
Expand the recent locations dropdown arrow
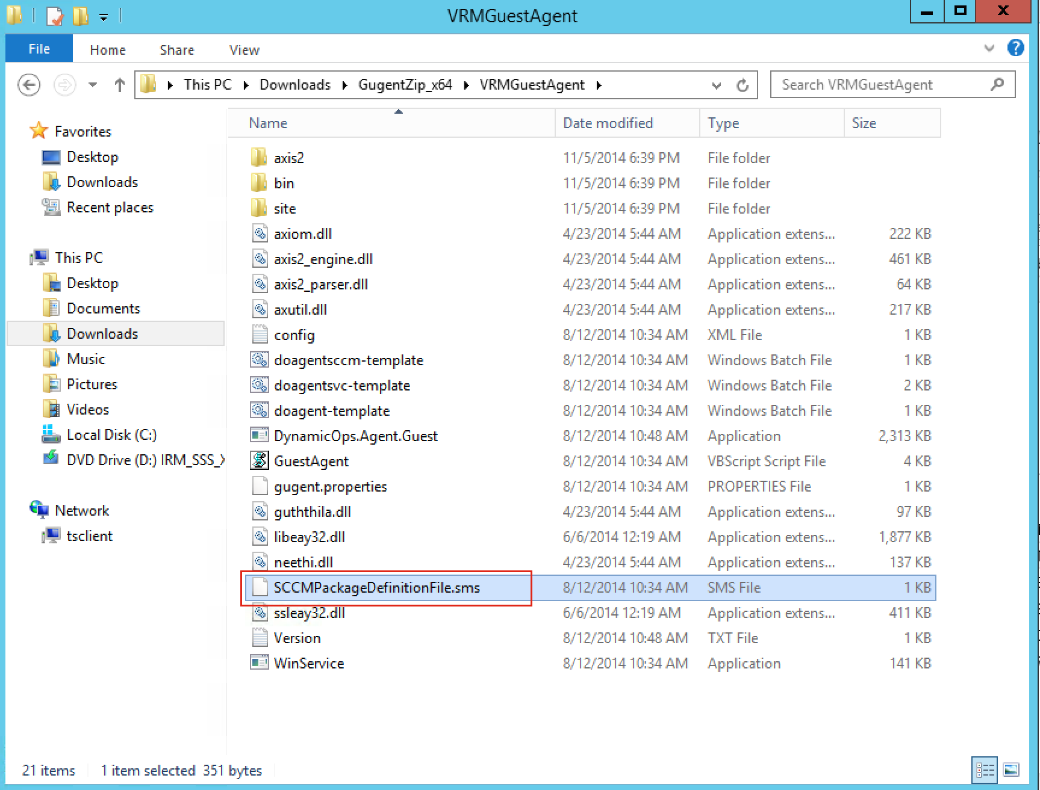(x=92, y=85)
